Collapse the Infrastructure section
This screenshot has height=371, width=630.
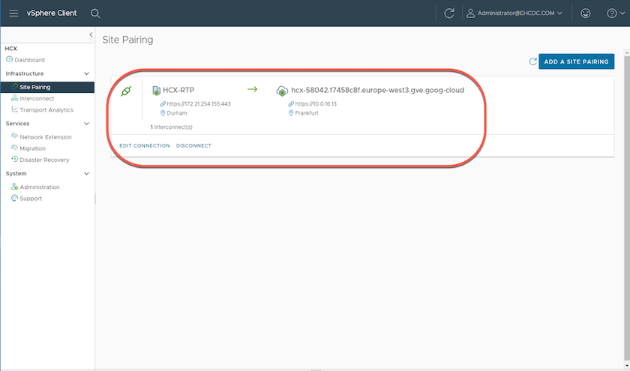coord(86,73)
